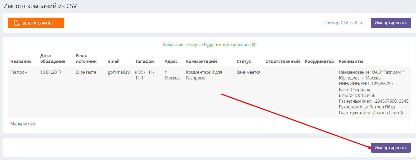Select the 'Занимается' status cell
This screenshot has height=160, width=416.
click(248, 72)
